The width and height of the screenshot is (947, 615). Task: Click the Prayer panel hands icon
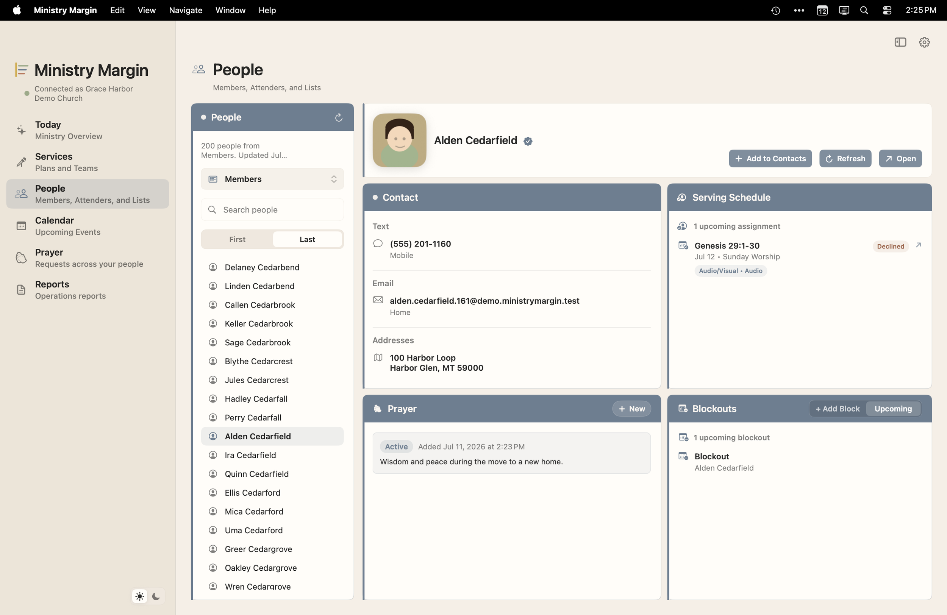(377, 409)
